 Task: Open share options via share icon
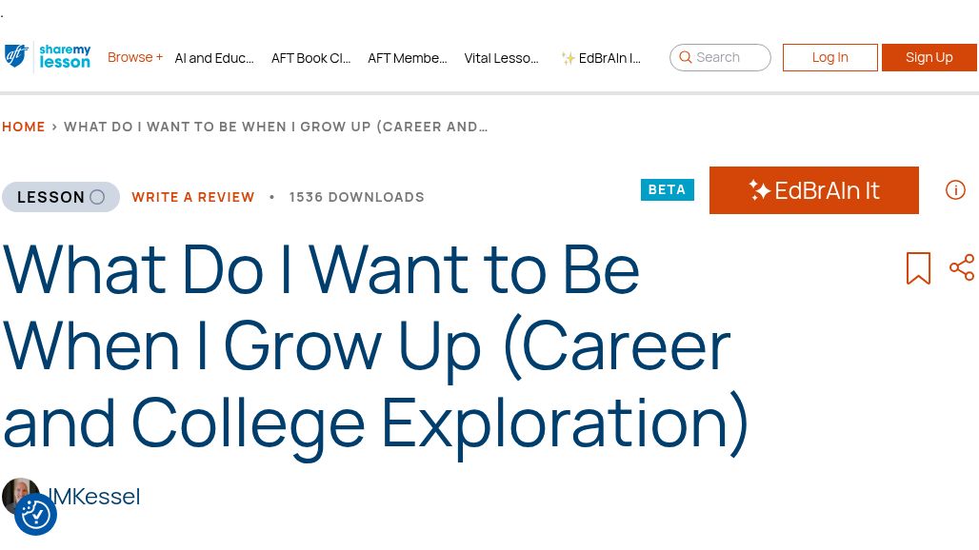click(x=962, y=267)
